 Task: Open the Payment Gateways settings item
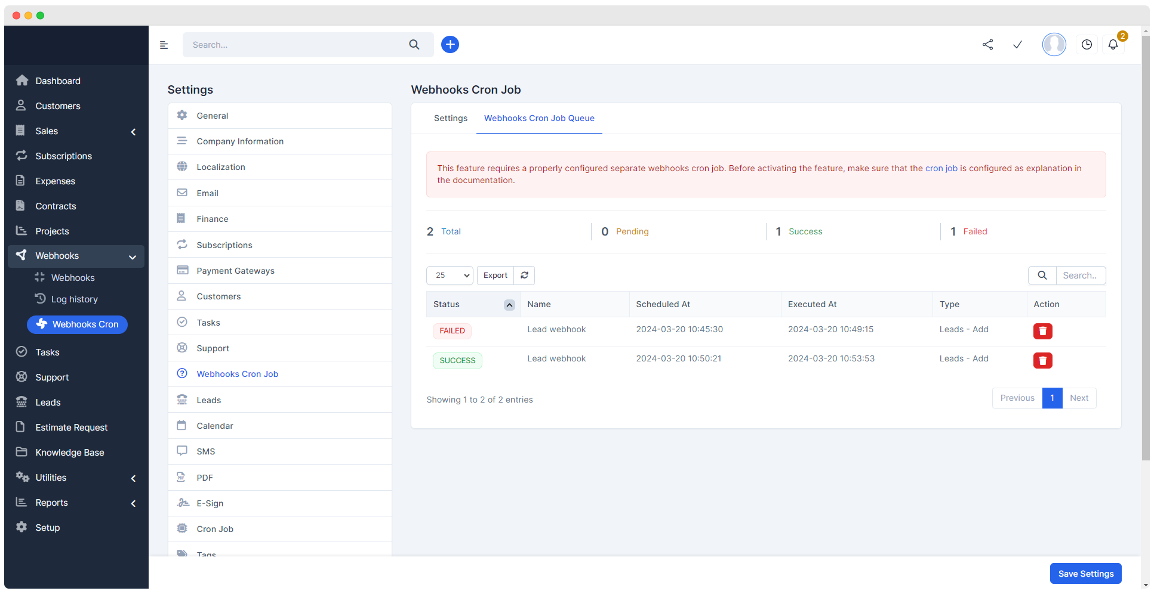[235, 270]
